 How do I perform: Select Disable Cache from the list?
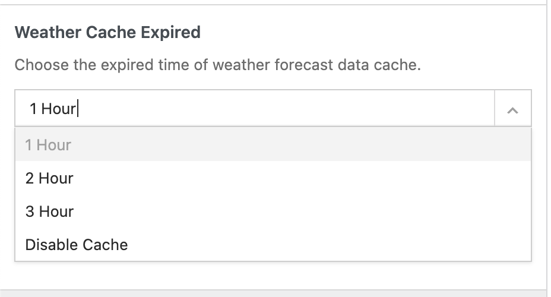click(x=273, y=245)
